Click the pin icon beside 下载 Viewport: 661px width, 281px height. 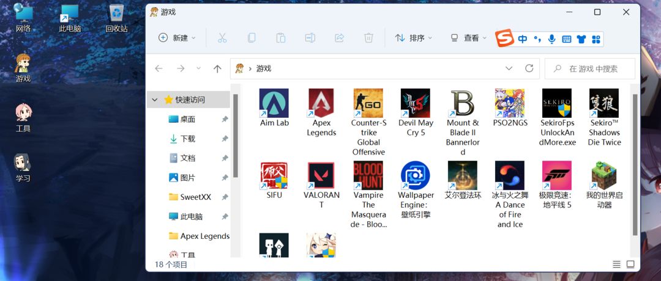pyautogui.click(x=225, y=139)
